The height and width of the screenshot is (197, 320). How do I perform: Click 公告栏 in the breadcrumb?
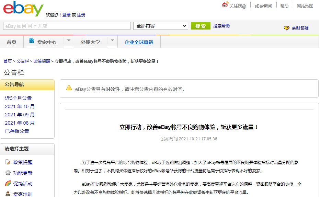click(23, 61)
